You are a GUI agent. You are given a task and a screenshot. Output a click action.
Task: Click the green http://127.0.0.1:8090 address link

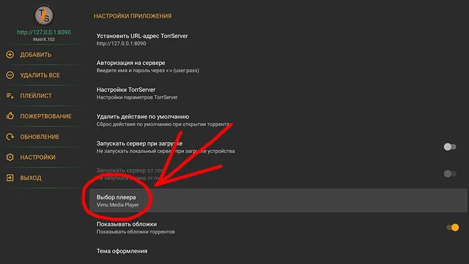pyautogui.click(x=44, y=32)
